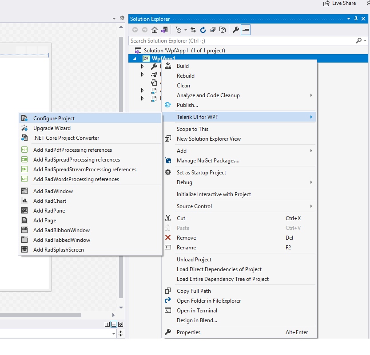Select New Solution Explorer View

click(239, 139)
